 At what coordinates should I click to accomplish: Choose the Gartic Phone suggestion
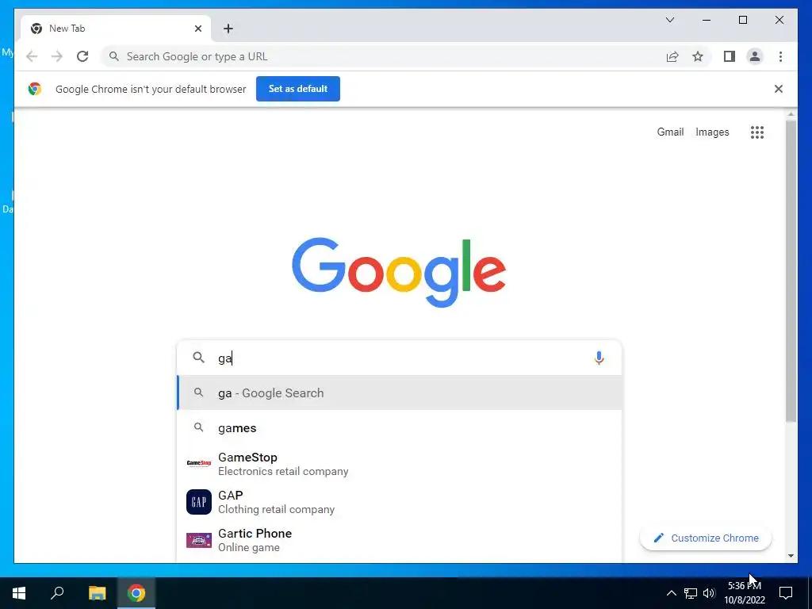click(400, 540)
